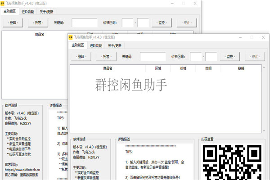Click 区域 column header in front window
This screenshot has height=180, width=270.
pos(158,68)
